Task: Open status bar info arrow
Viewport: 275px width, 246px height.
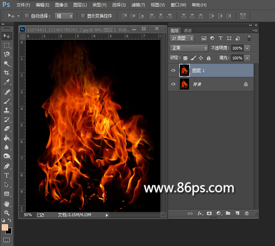Action: pos(107,215)
